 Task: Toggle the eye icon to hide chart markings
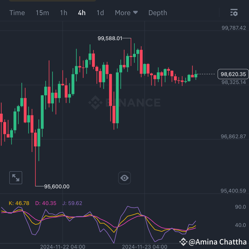(124, 178)
